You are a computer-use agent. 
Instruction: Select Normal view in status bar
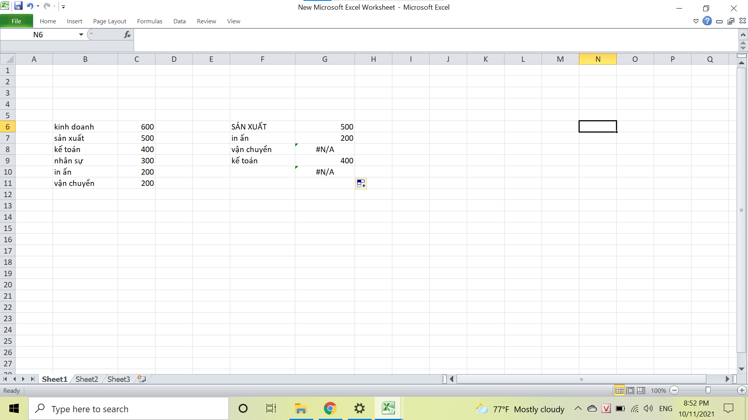[x=619, y=390]
